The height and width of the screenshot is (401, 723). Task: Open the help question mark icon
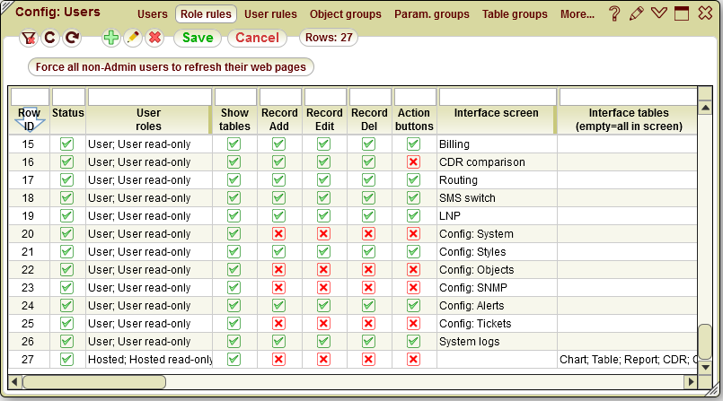(x=614, y=14)
